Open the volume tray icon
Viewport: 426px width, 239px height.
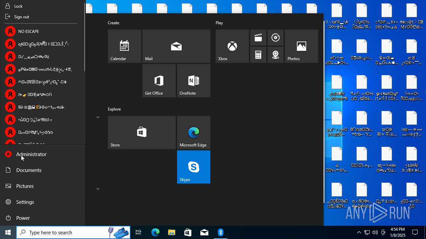tap(375, 232)
